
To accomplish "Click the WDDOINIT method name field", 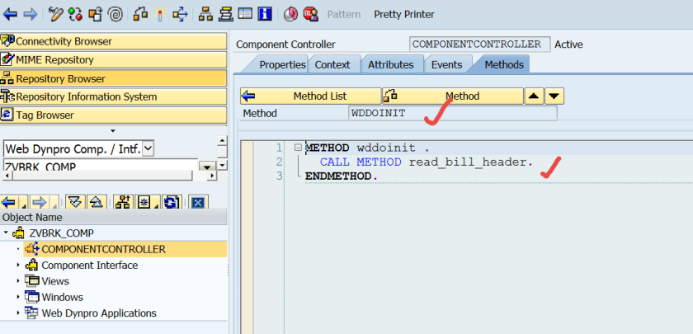I will click(x=453, y=113).
